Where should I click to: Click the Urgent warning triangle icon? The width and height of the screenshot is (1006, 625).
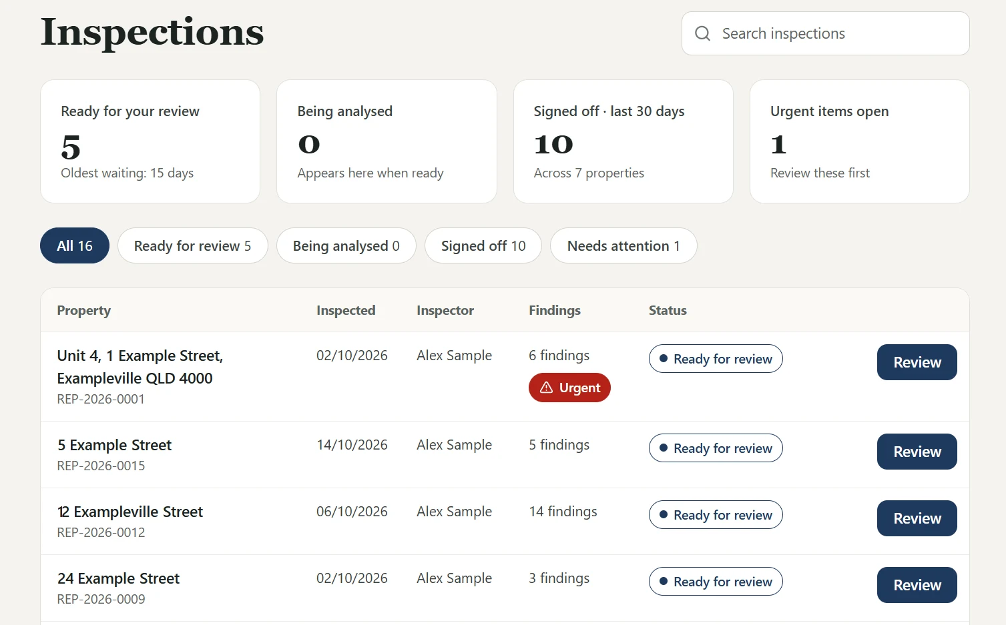tap(546, 388)
